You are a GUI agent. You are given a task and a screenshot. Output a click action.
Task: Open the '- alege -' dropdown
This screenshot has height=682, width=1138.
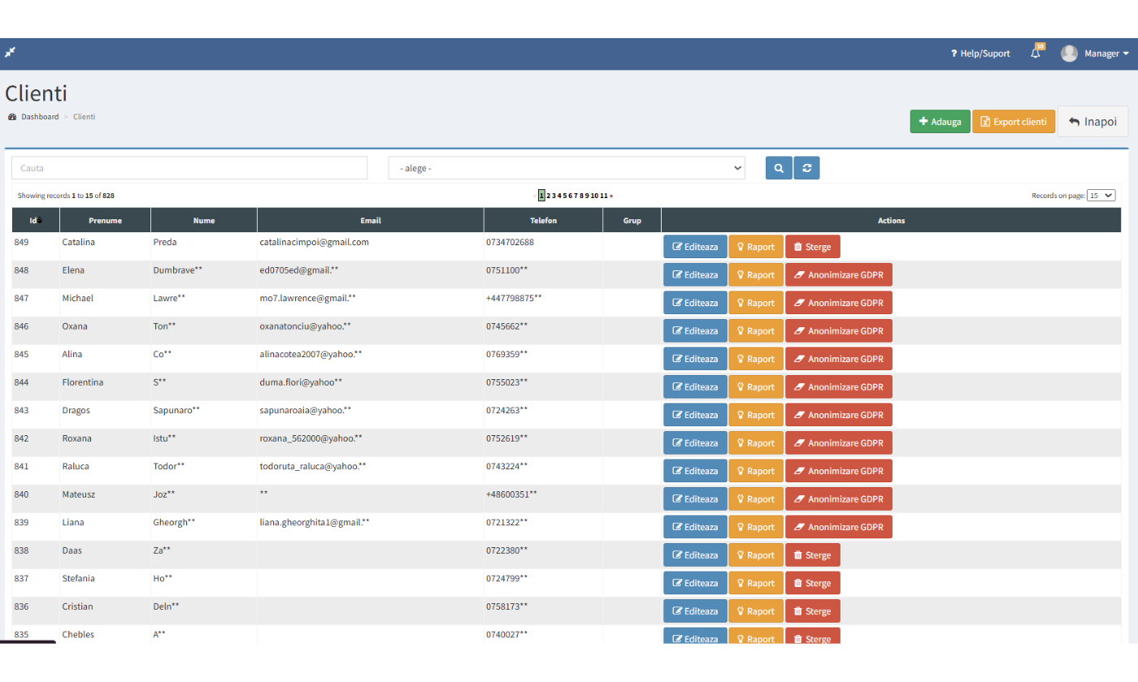point(566,168)
